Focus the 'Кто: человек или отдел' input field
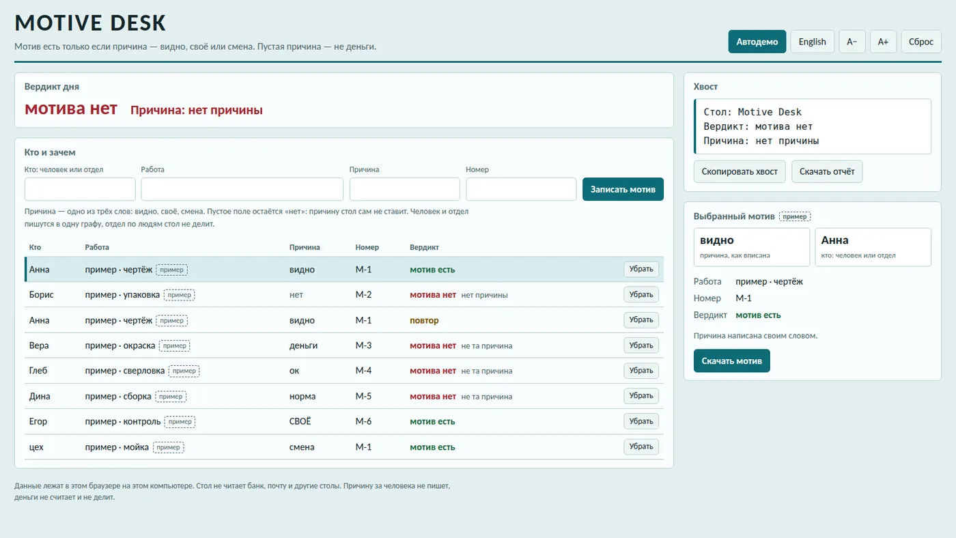956x538 pixels. coord(80,189)
